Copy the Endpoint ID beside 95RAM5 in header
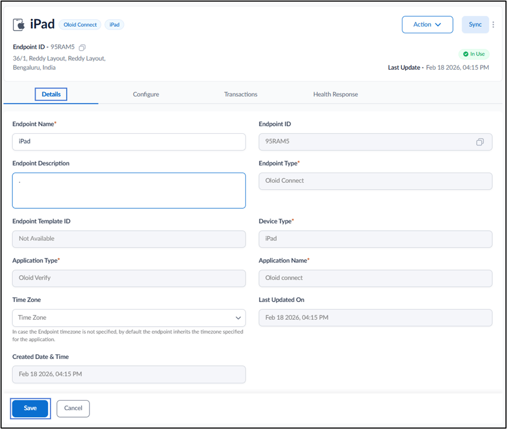 click(x=82, y=48)
